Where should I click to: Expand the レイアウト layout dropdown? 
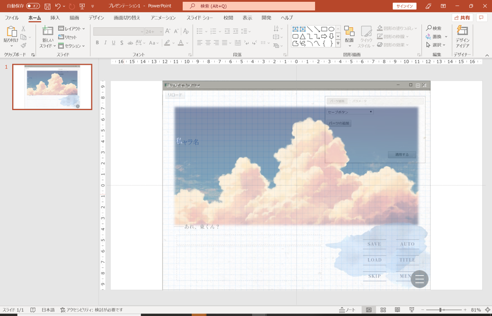72,29
